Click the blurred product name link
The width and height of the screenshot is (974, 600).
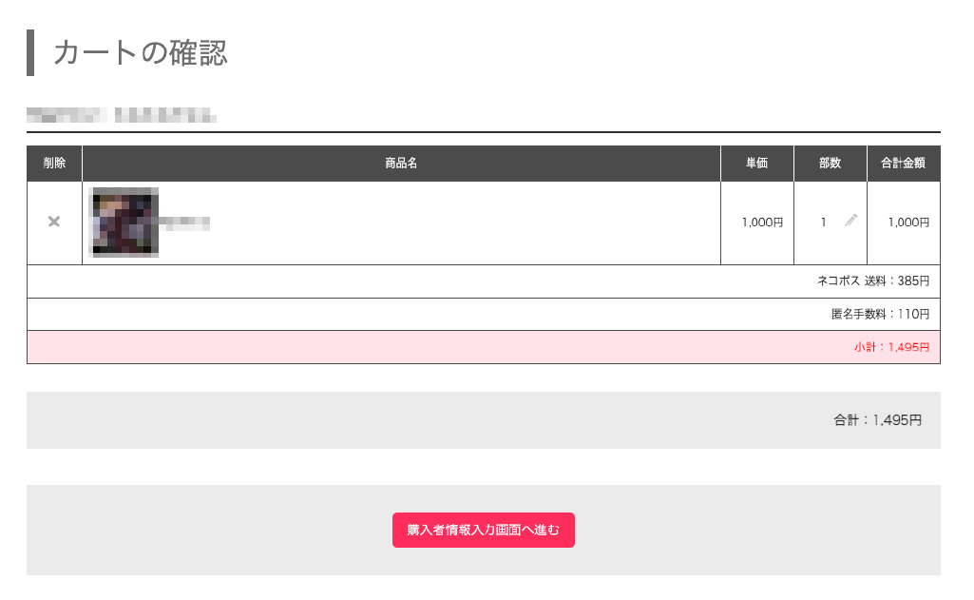click(x=184, y=223)
